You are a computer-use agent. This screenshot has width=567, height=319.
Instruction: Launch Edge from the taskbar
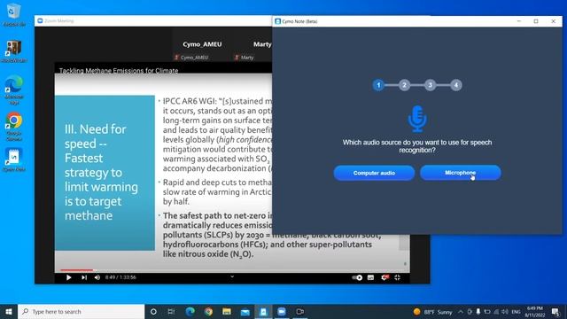[x=190, y=311]
